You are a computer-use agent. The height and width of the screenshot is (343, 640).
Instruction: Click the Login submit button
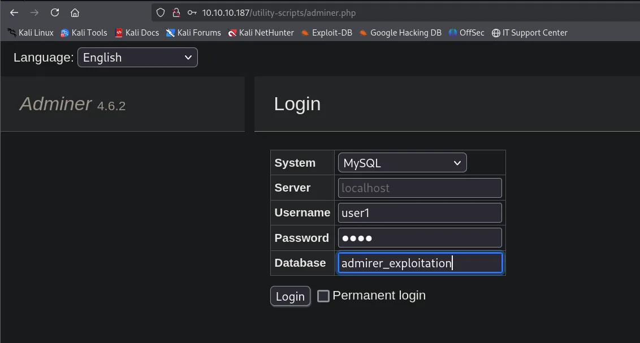290,296
